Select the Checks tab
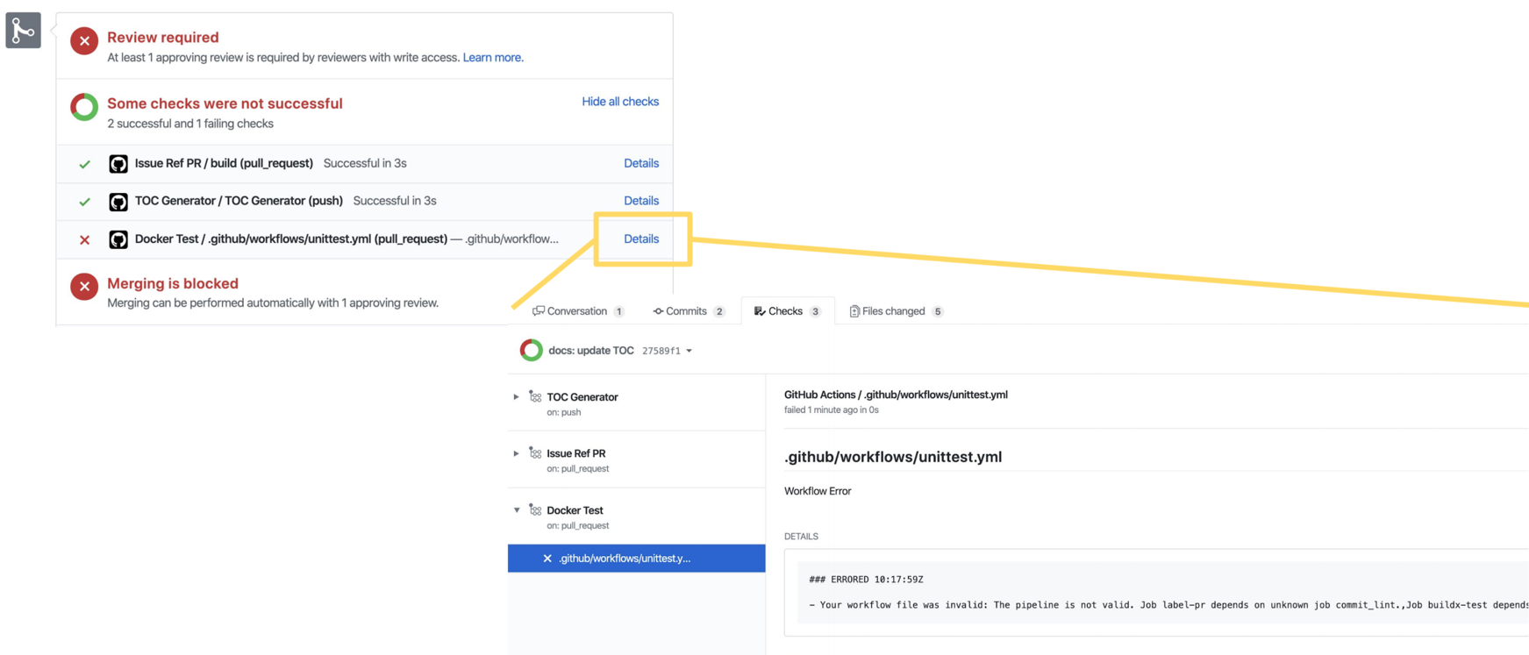 pos(787,311)
